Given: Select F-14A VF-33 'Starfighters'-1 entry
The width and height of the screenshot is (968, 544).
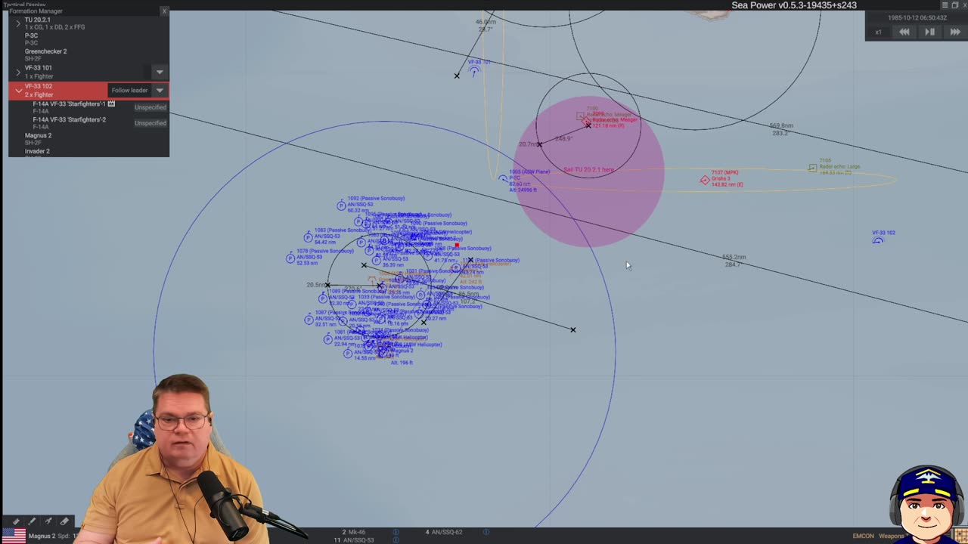Looking at the screenshot, I should 69,104.
